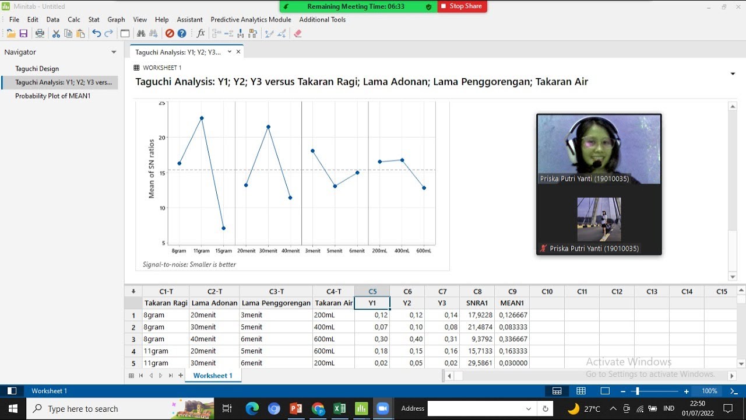Click the window pane icon beside Redo
The height and width of the screenshot is (420, 746).
point(125,34)
